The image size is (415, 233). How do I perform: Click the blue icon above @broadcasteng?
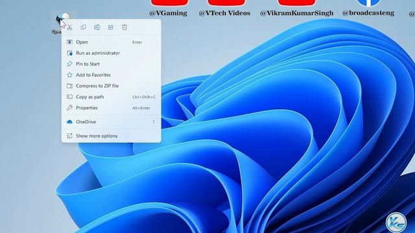[x=369, y=3]
